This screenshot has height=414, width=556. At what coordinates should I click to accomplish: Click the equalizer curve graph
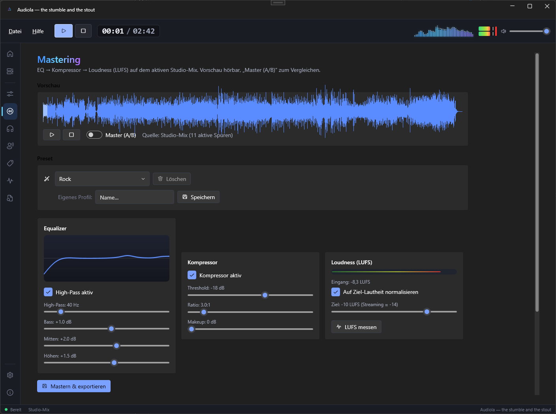107,258
